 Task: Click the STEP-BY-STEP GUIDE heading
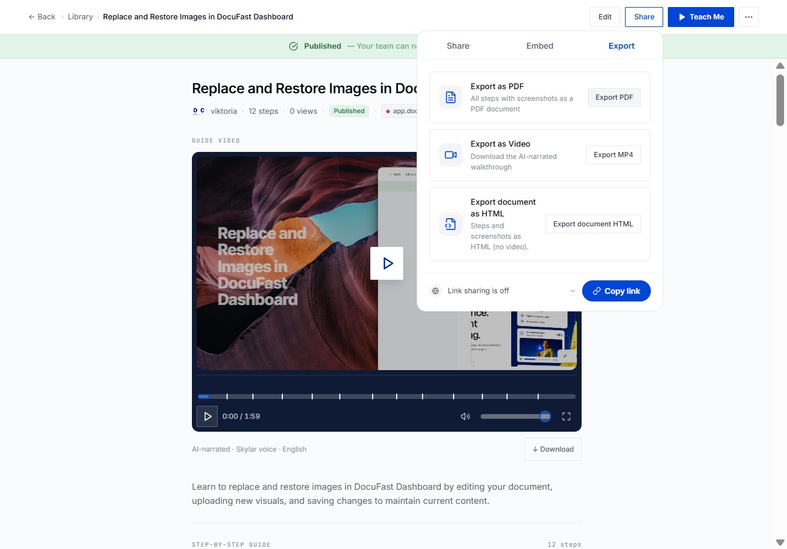point(231,545)
